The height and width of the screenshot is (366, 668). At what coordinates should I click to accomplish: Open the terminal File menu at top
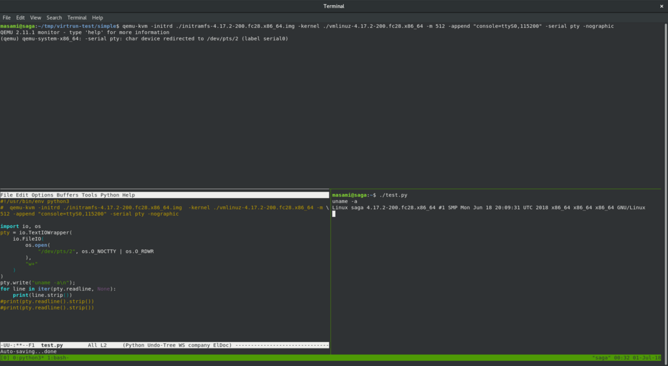point(7,18)
